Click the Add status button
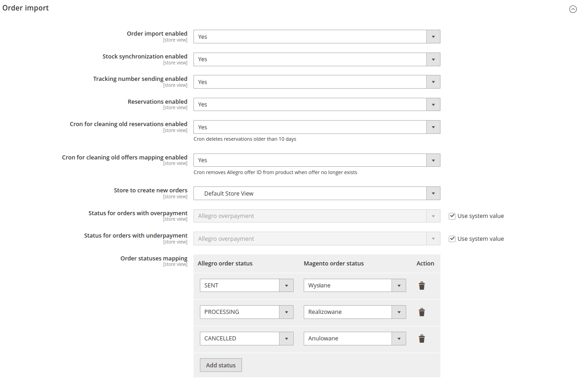 [x=221, y=365]
